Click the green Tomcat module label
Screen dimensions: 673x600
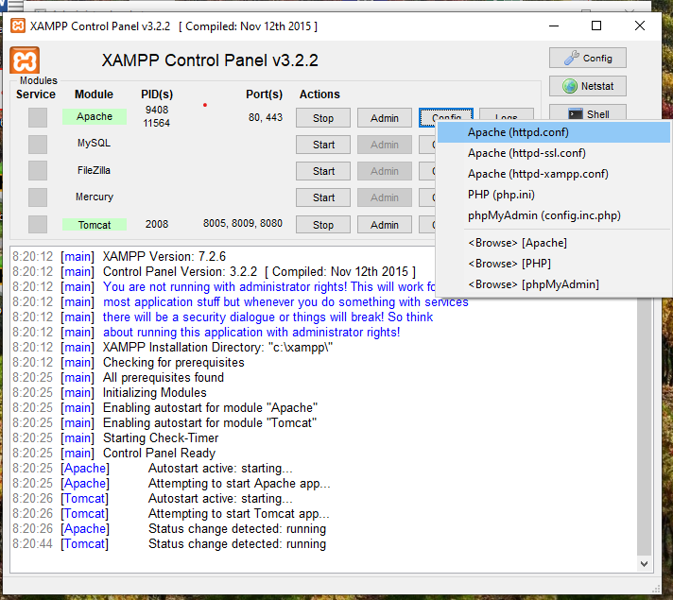(x=95, y=225)
